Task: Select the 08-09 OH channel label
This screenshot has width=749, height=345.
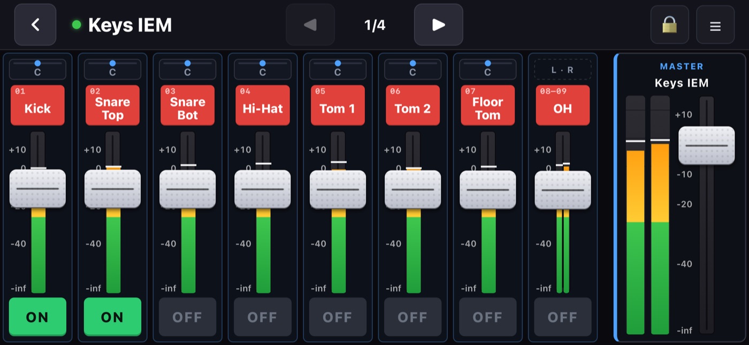Action: (x=563, y=105)
